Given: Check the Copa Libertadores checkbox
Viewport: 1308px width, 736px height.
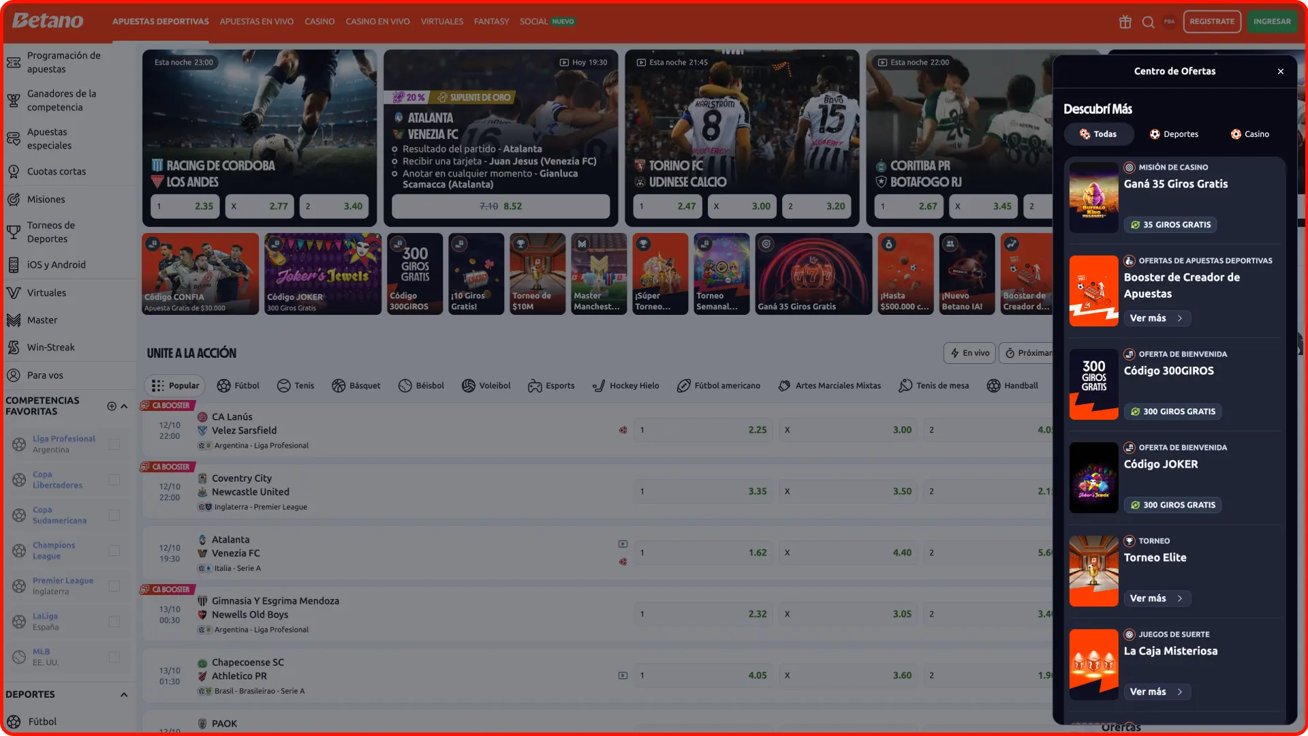Looking at the screenshot, I should (x=114, y=480).
